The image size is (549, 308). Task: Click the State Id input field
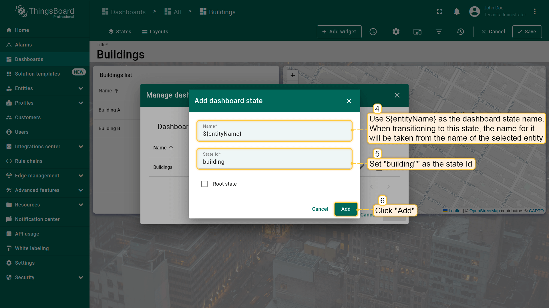pos(274,162)
